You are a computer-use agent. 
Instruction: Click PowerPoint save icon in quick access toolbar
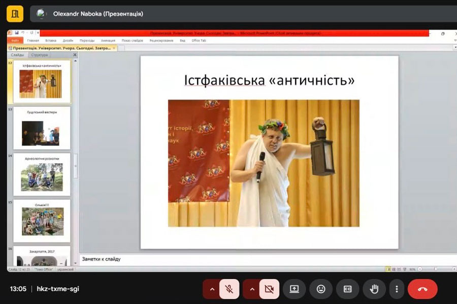17,33
